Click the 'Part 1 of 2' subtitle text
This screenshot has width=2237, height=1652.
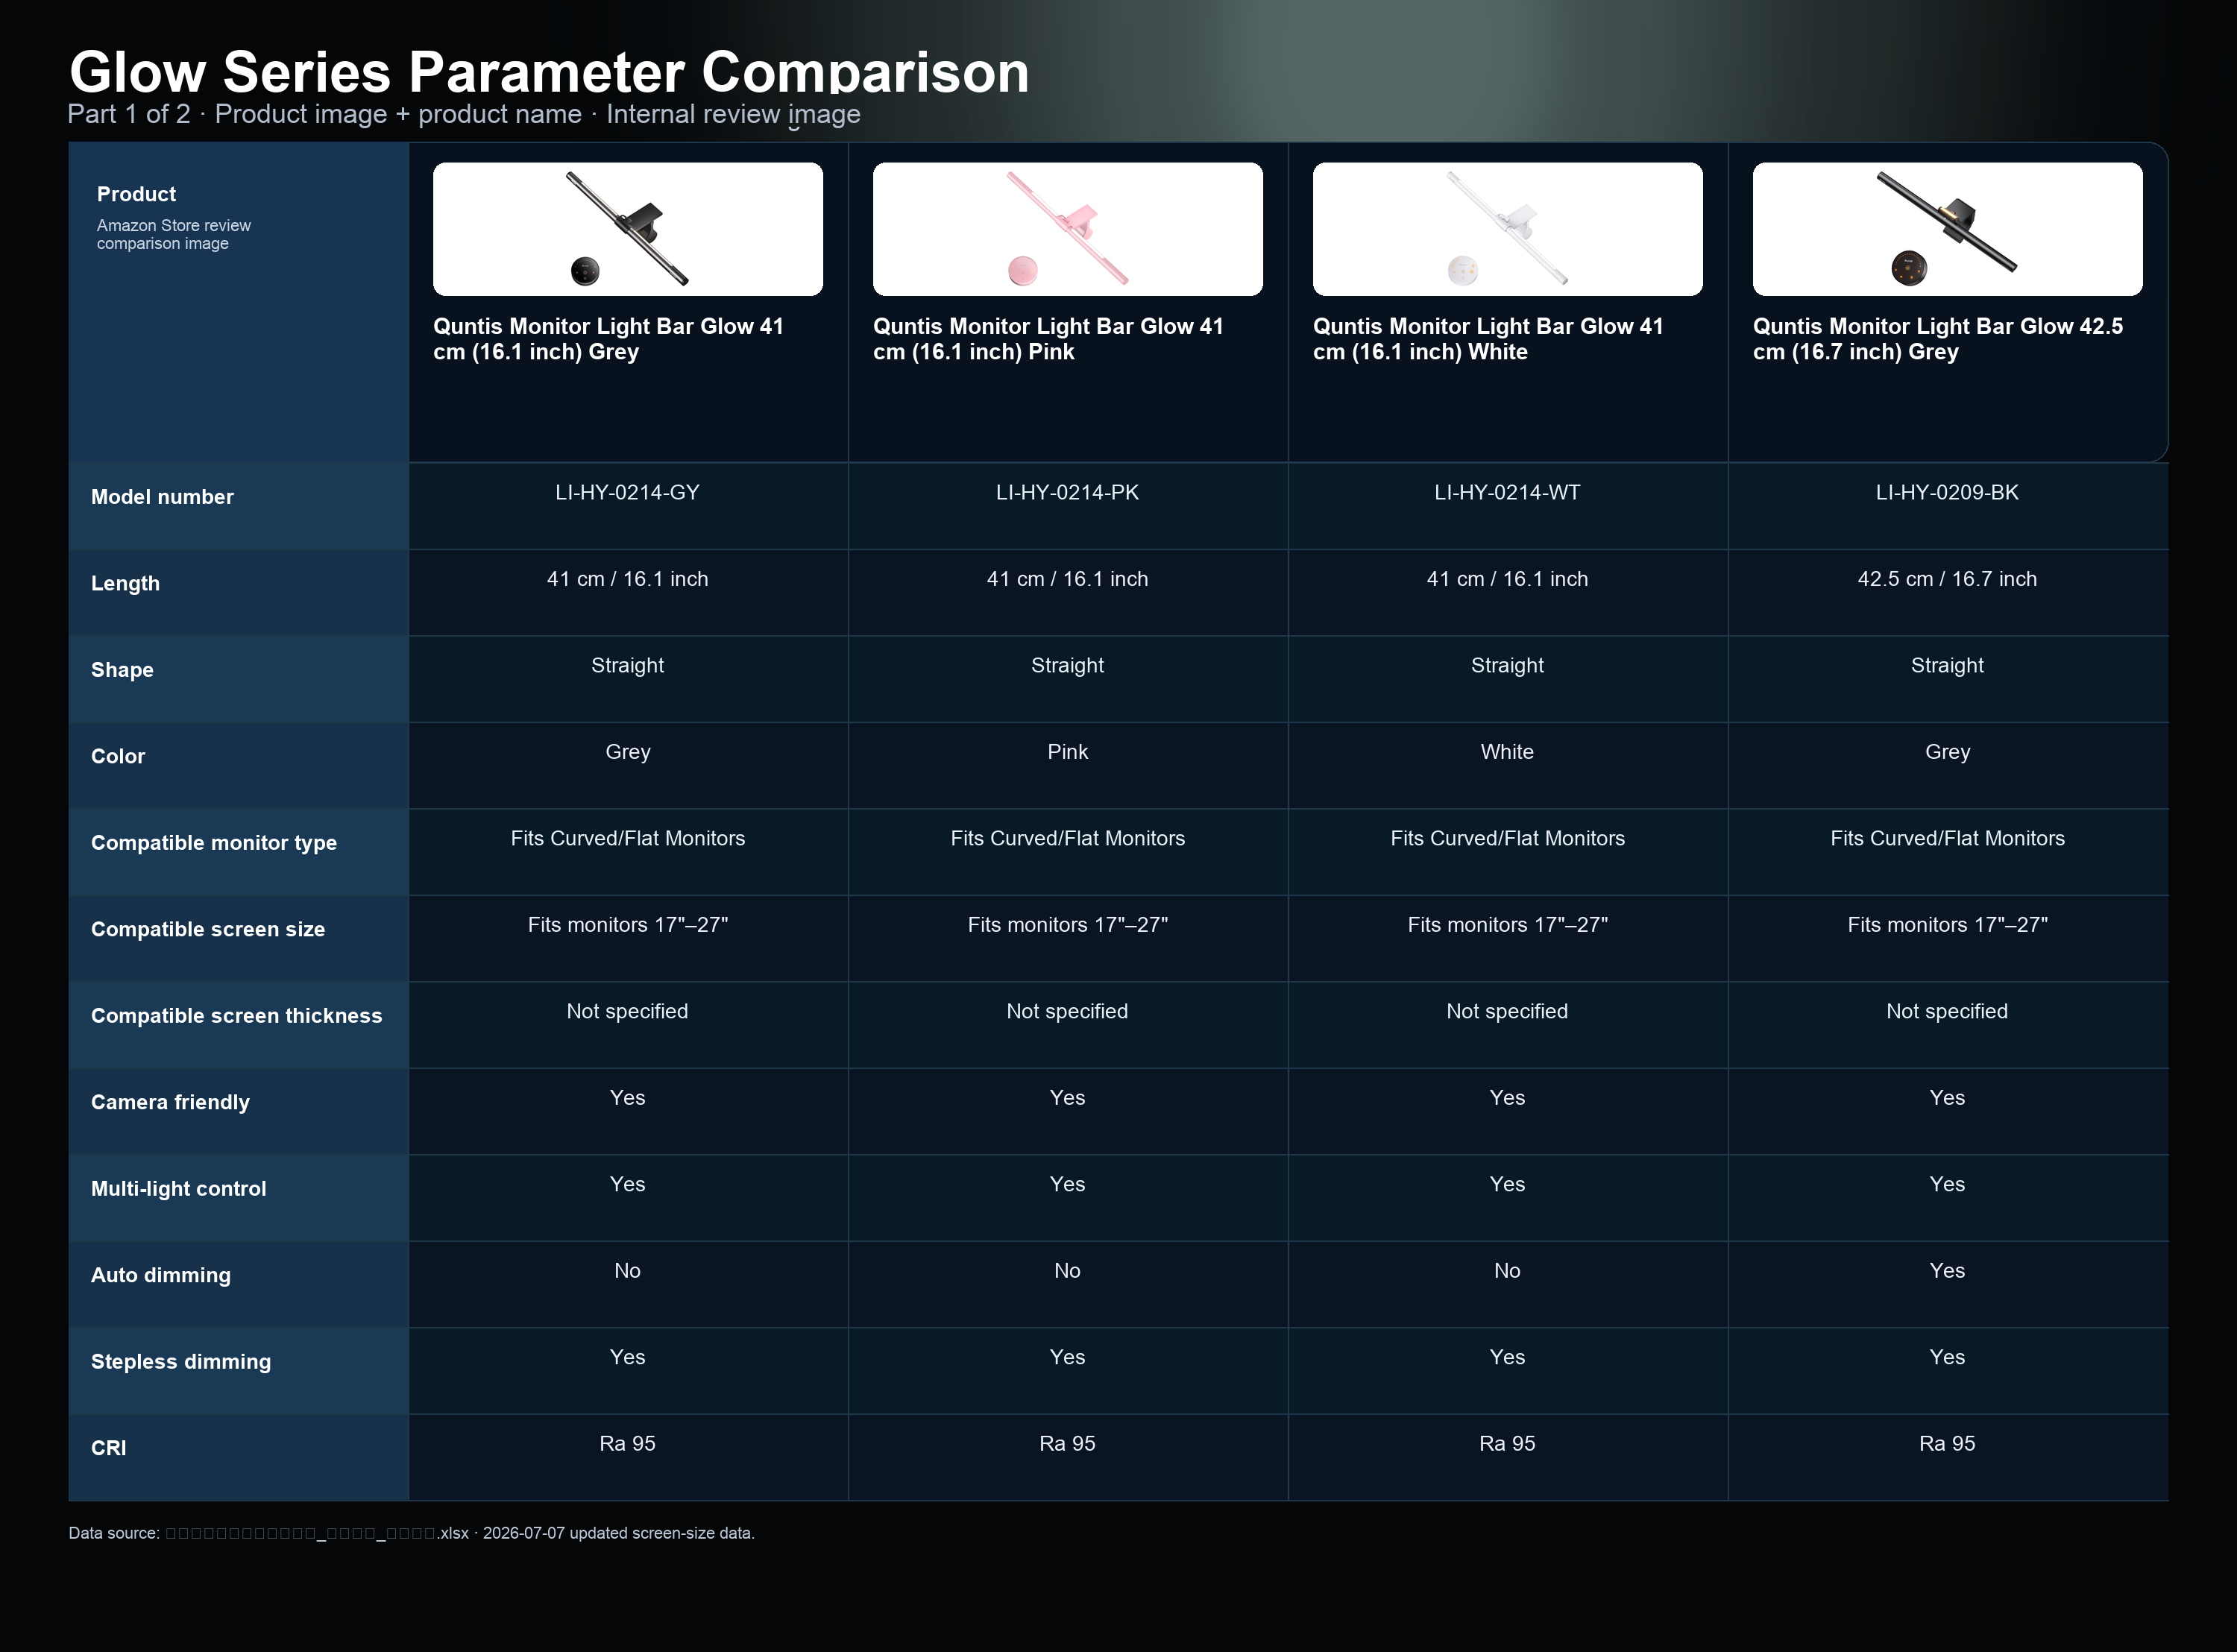pos(464,114)
